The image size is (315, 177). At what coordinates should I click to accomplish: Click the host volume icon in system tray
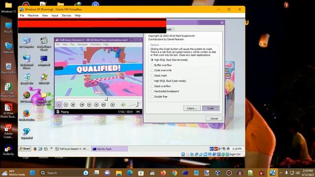coord(298,173)
